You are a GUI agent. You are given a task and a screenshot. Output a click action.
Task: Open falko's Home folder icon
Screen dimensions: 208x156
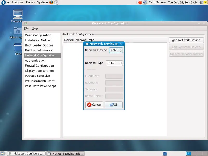16,33
